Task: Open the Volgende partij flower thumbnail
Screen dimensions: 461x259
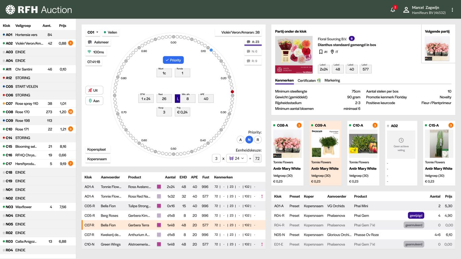Action: coord(437,49)
